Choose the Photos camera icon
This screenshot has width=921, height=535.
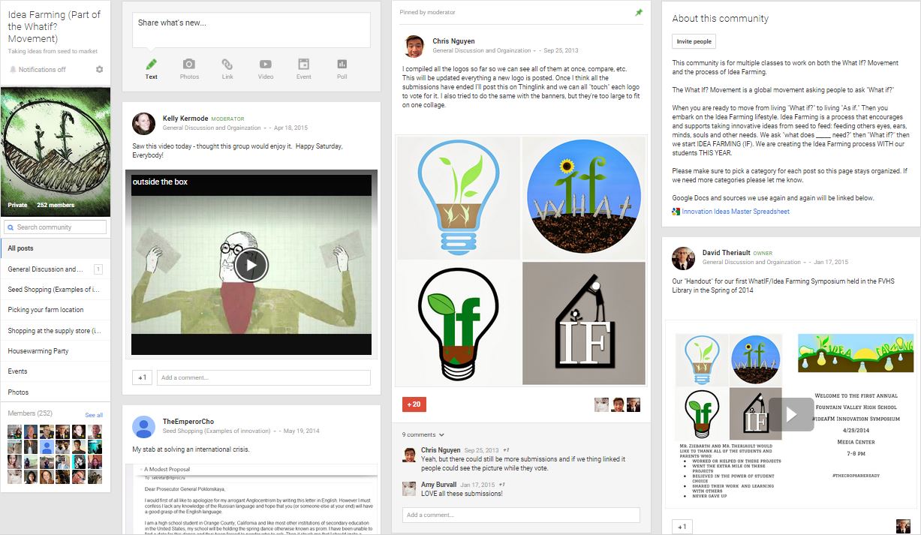tap(189, 66)
